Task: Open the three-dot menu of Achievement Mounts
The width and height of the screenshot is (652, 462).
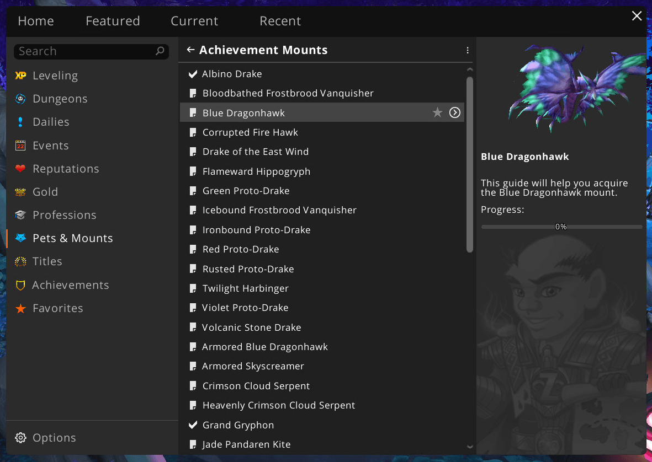Action: point(468,50)
